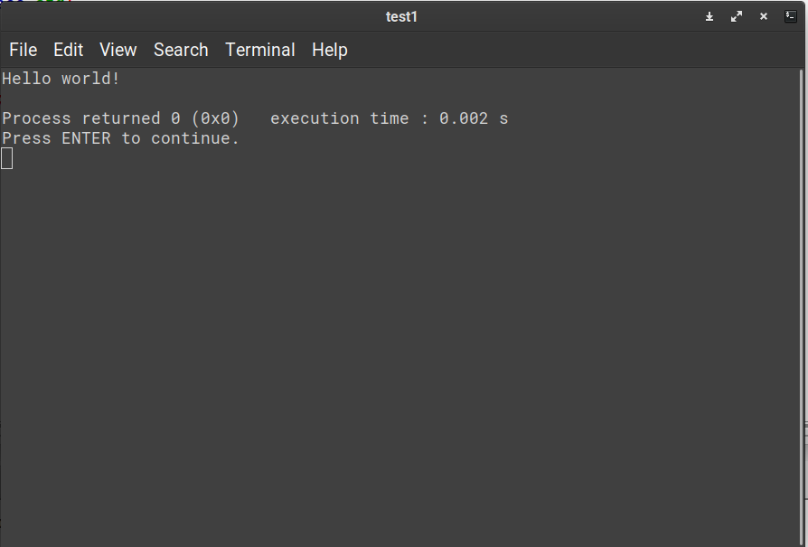The width and height of the screenshot is (808, 547).
Task: Open the File menu
Action: 23,50
